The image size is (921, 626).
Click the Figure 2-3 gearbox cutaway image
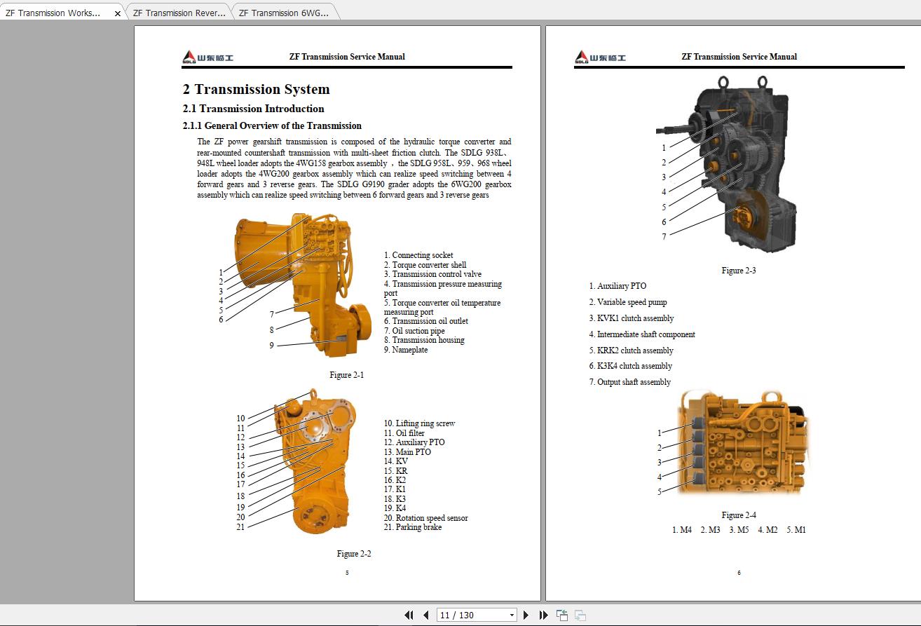(x=743, y=161)
